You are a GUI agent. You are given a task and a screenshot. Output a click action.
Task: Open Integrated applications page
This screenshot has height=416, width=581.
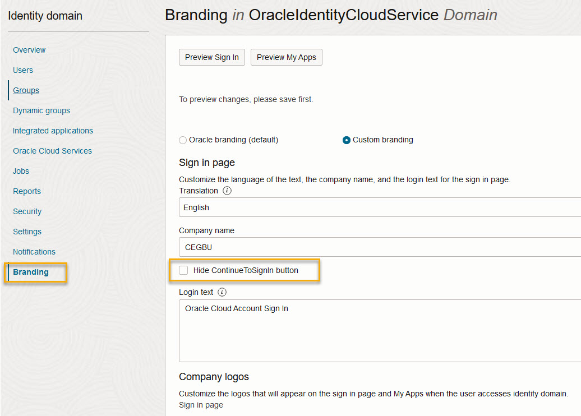pyautogui.click(x=53, y=131)
